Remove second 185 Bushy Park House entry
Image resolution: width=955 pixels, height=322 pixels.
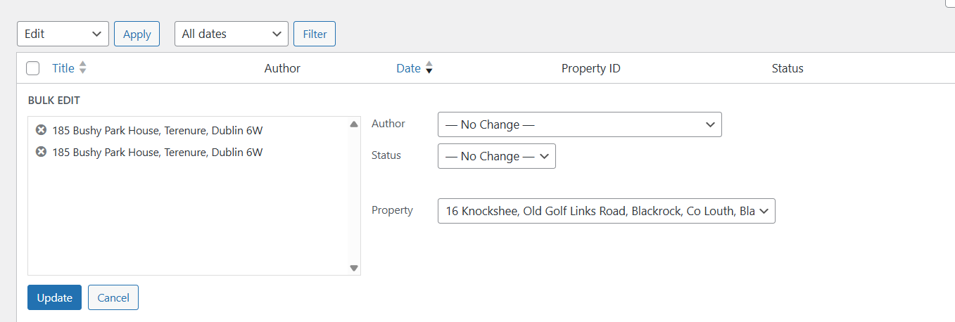[x=41, y=152]
